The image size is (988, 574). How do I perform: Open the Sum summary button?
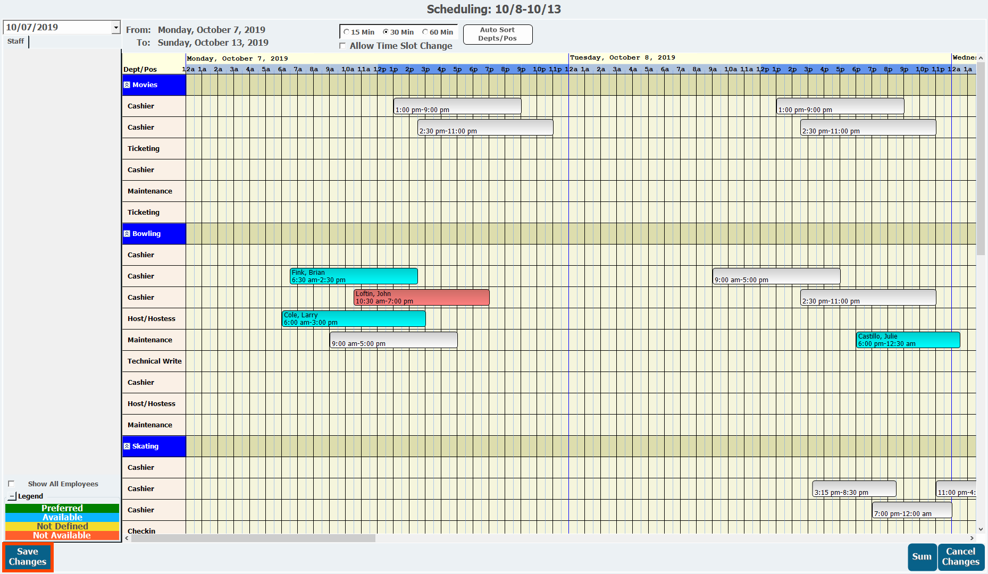pos(922,557)
